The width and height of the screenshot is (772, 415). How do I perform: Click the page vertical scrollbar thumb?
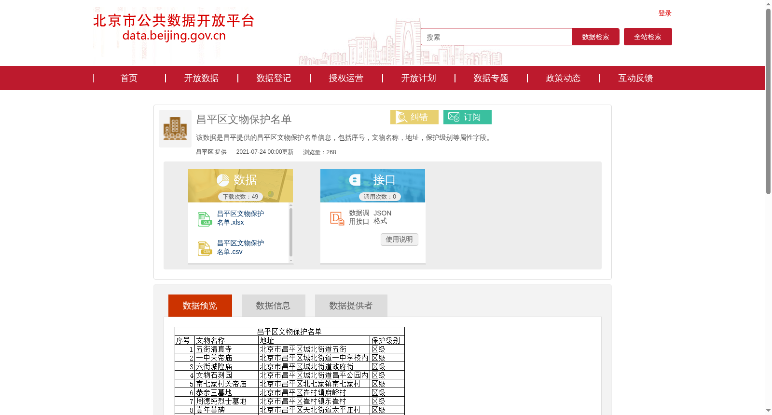point(768,101)
